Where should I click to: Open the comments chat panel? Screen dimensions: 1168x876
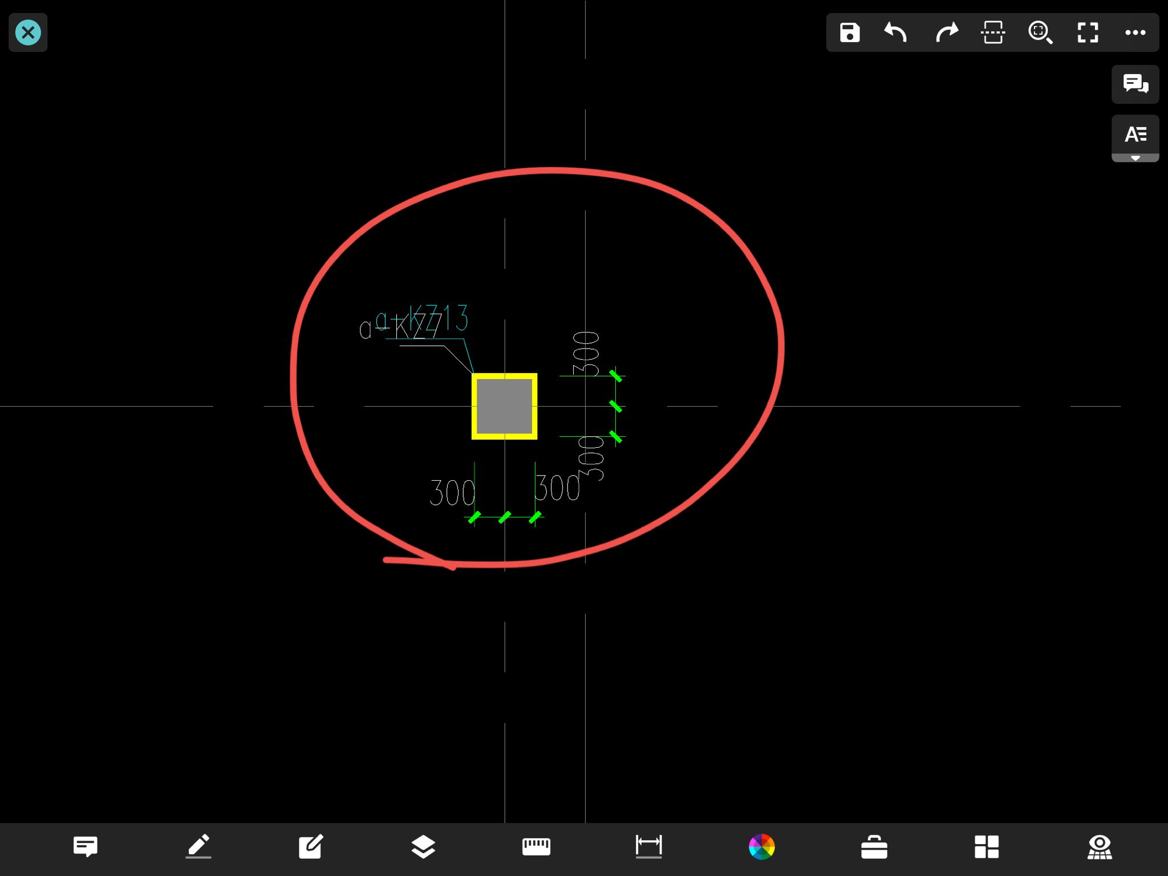click(1135, 84)
